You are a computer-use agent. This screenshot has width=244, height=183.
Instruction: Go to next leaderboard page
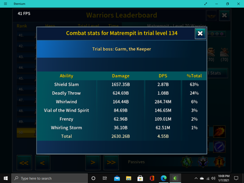click(93, 163)
